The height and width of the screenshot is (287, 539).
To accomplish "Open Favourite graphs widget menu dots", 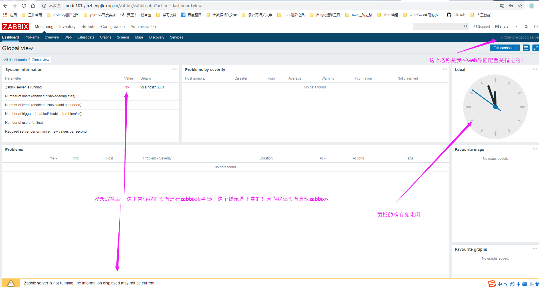I will 535,249.
